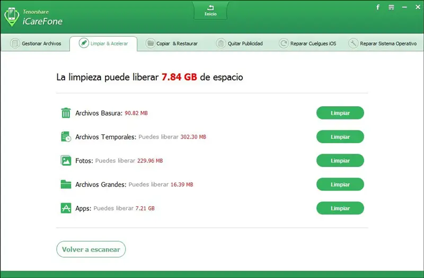Close the iCareFone window
424x278 pixels.
418,7
